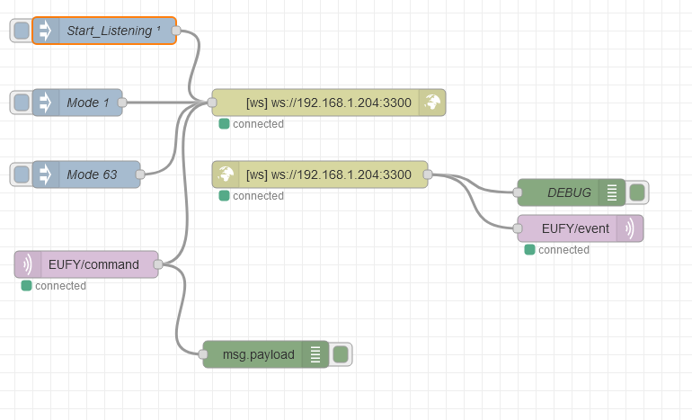This screenshot has height=420, width=692.
Task: Click output port of websocket in node
Action: coord(428,174)
